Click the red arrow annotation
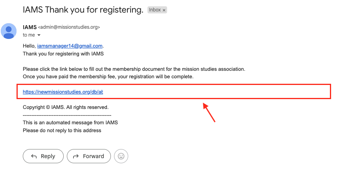The image size is (348, 188). 209,112
